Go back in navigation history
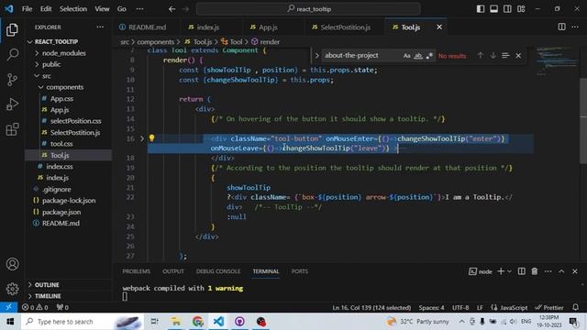587x330 pixels. [x=172, y=9]
